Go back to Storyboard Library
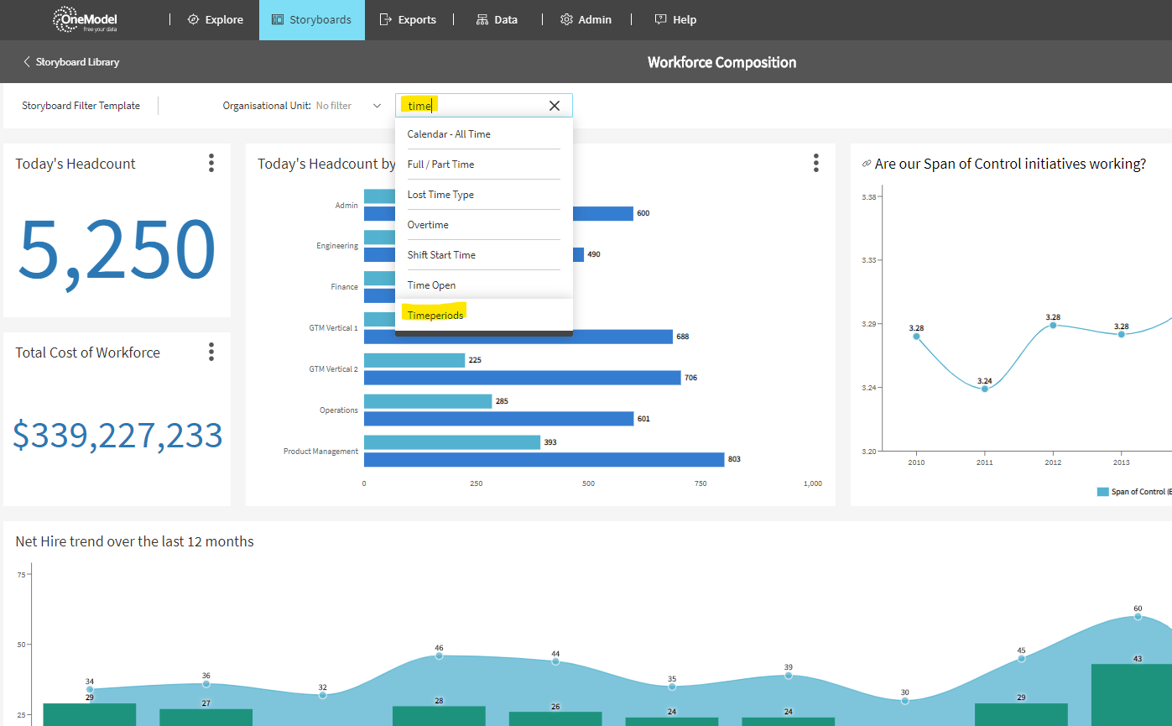The width and height of the screenshot is (1172, 726). (71, 62)
